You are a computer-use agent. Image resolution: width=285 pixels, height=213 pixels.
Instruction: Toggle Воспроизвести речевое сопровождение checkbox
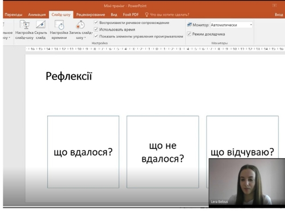(96, 23)
